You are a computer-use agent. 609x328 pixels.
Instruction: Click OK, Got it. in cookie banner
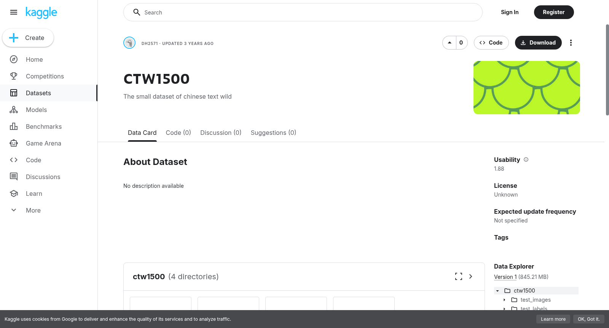pyautogui.click(x=588, y=319)
